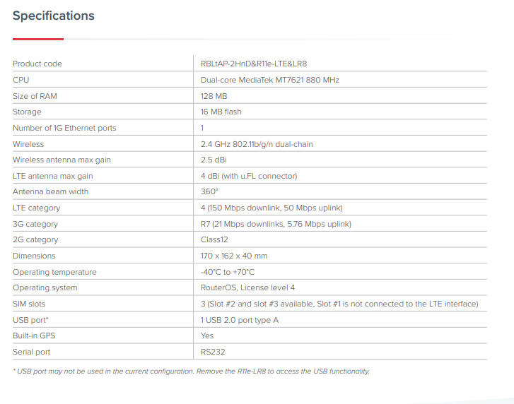Click the RouterOS, License level 4 value
The width and height of the screenshot is (514, 404).
(x=248, y=287)
